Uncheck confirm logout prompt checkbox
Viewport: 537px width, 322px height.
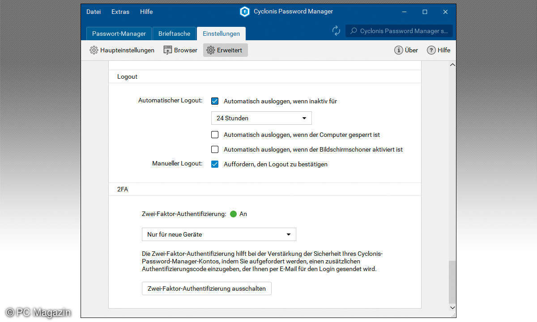tap(215, 164)
